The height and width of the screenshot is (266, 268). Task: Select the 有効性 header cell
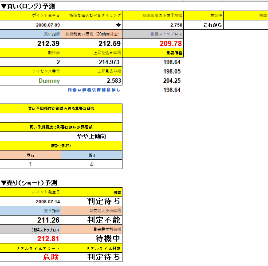[x=203, y=15]
